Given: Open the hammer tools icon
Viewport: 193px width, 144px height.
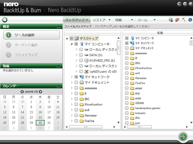Looking at the screenshot, I should [x=184, y=20].
